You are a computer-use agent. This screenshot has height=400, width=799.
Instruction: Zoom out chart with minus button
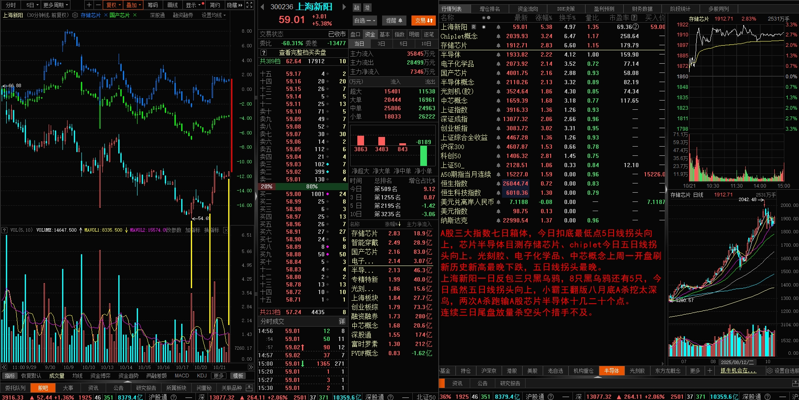click(98, 5)
